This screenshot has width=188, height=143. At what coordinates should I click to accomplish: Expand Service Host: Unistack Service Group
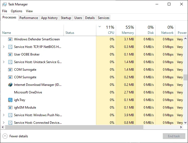[x=4, y=62]
